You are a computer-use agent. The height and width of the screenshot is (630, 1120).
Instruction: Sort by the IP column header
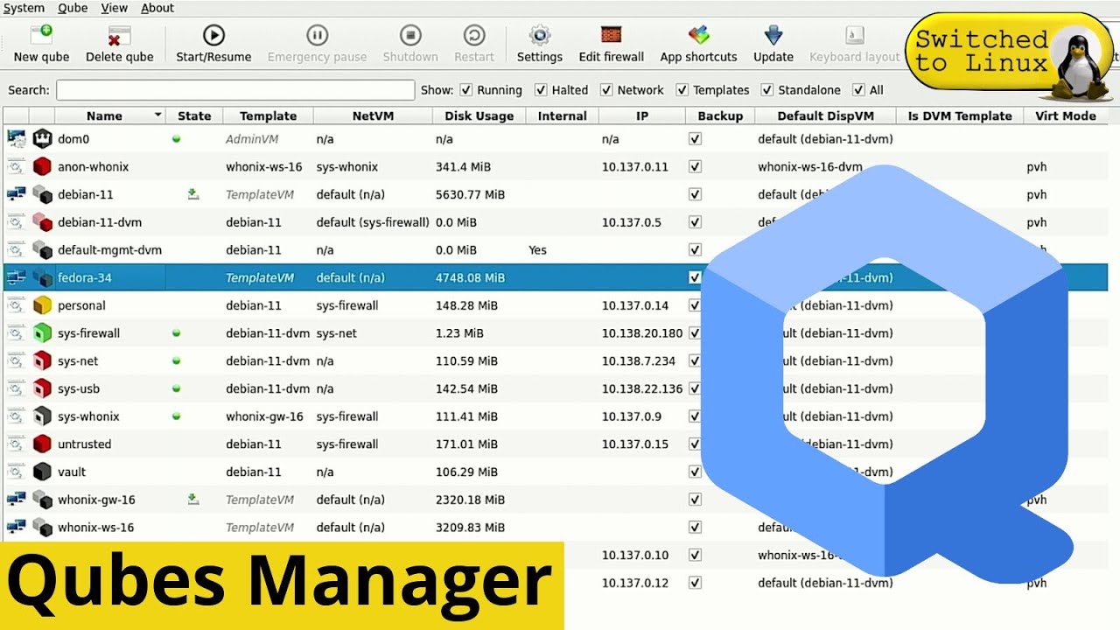(x=642, y=115)
